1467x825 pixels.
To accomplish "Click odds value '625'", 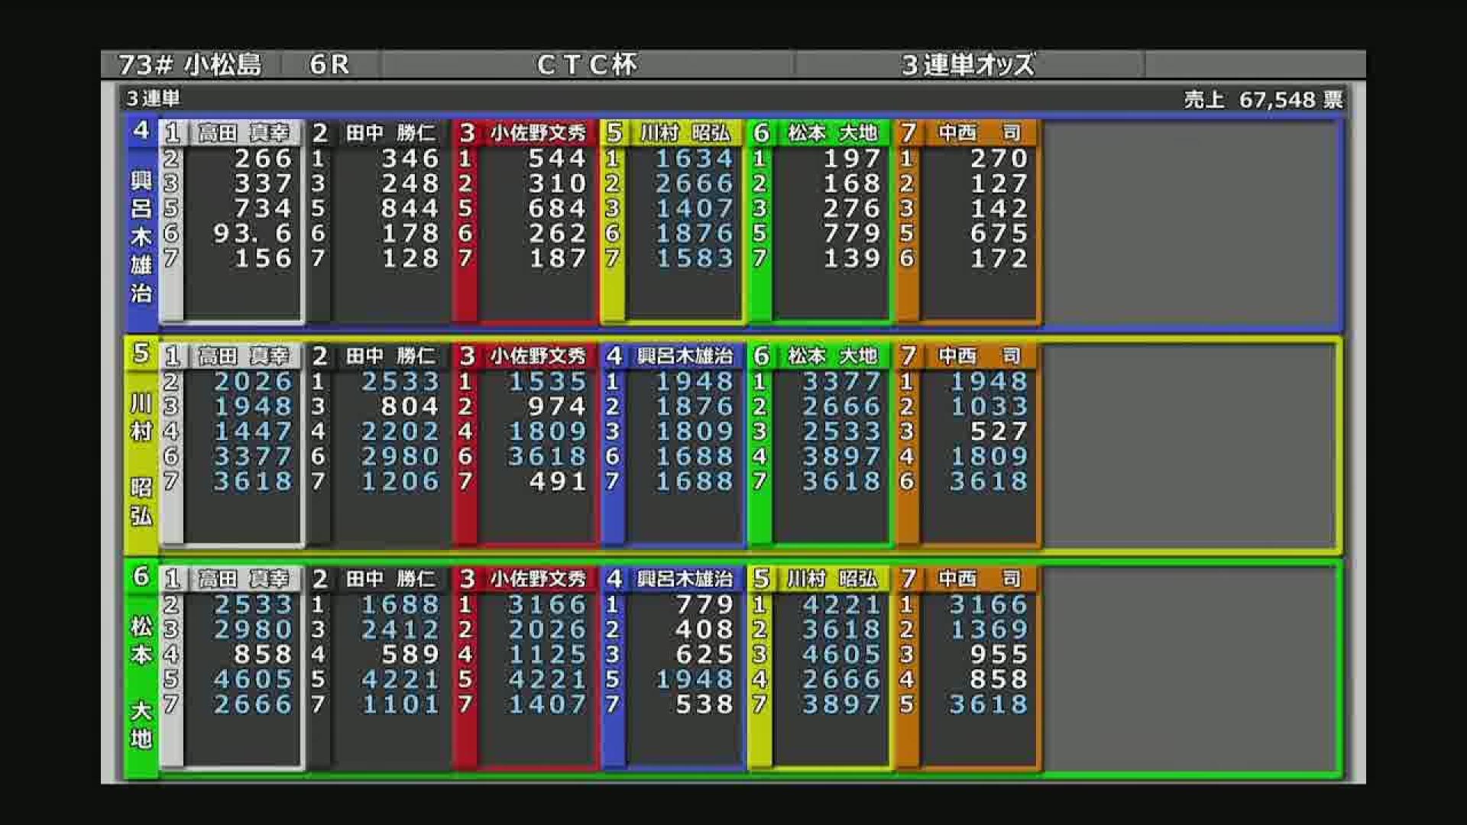I will (704, 655).
